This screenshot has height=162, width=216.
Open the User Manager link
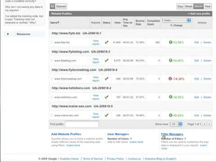[x=118, y=134]
